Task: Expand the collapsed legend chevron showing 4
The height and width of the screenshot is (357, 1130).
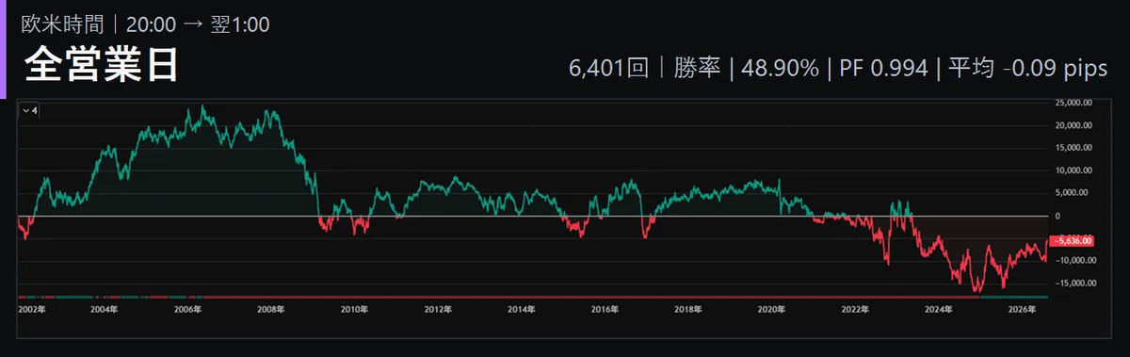Action: click(29, 111)
